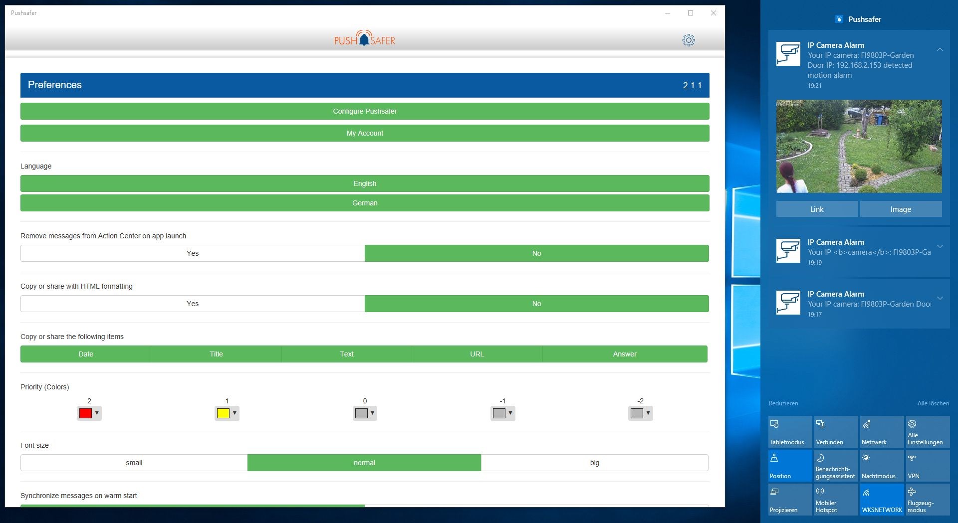Set font size to small
This screenshot has width=958, height=523.
coord(134,463)
